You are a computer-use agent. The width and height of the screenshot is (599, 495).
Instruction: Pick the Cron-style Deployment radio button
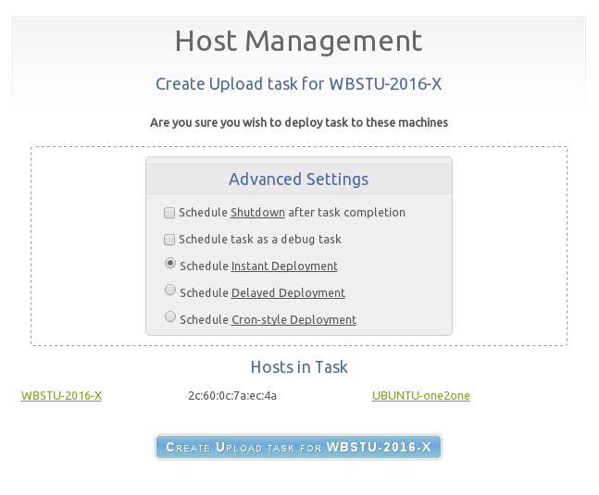coord(170,317)
